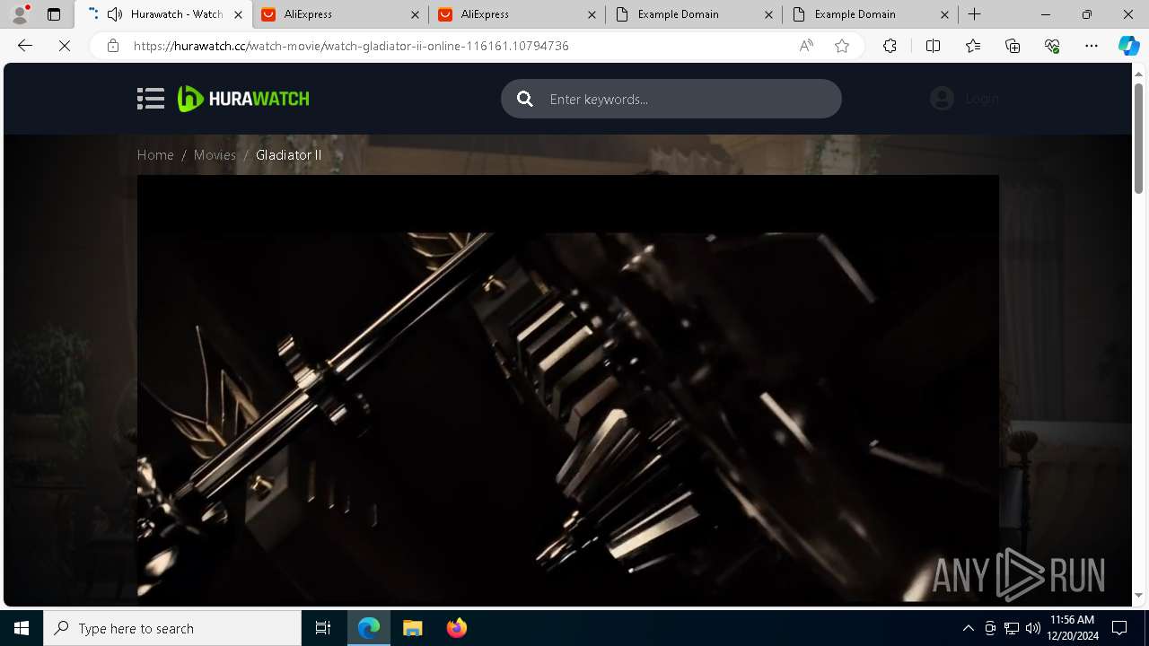Launch Firefox from the taskbar
Image resolution: width=1149 pixels, height=646 pixels.
[x=456, y=628]
